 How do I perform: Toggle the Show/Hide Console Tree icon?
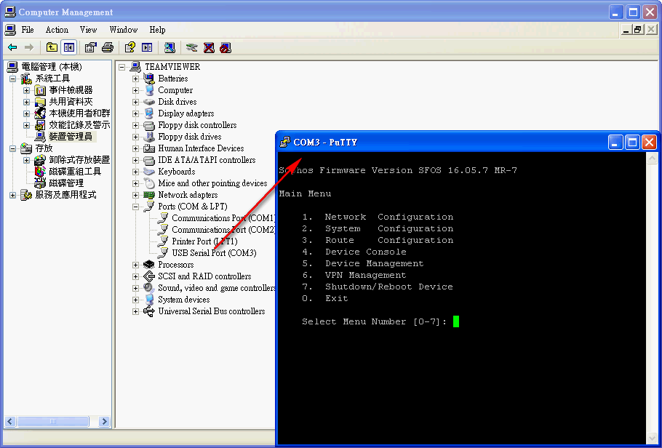click(x=69, y=48)
